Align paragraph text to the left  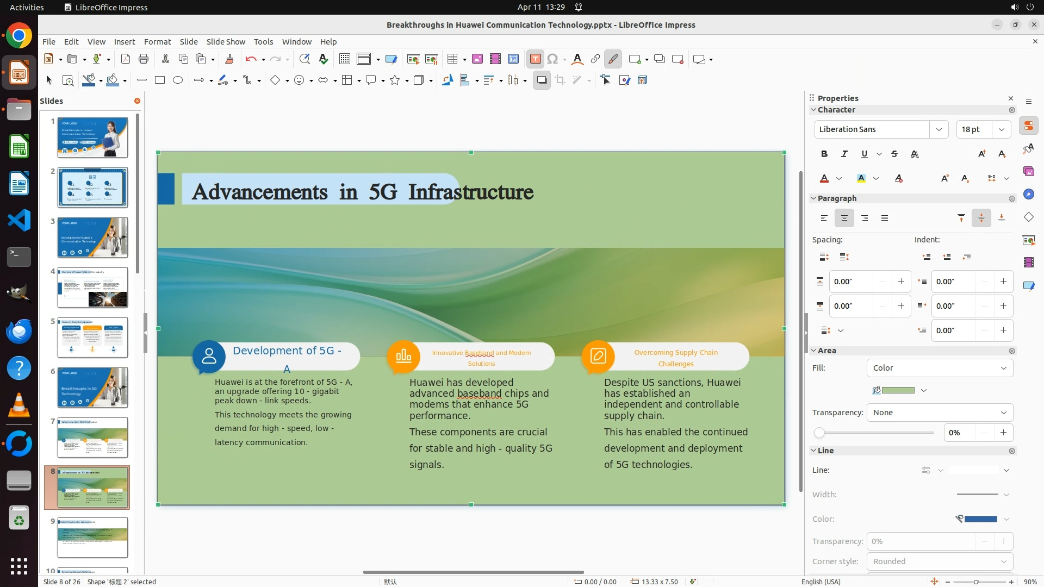coord(824,218)
